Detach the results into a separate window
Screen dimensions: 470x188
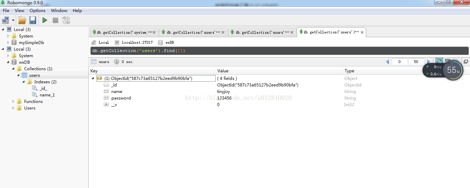466,62
